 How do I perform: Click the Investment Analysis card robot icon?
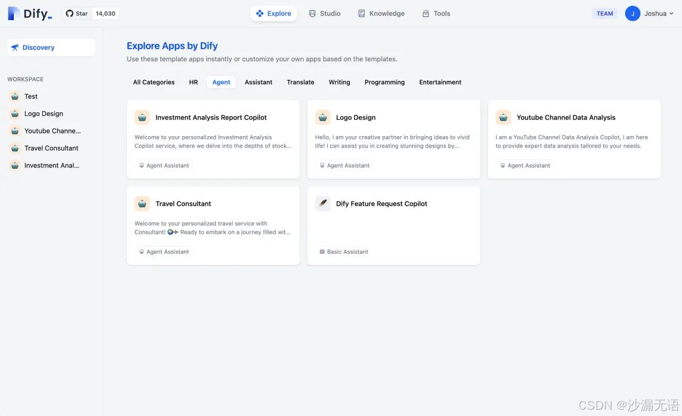(142, 117)
